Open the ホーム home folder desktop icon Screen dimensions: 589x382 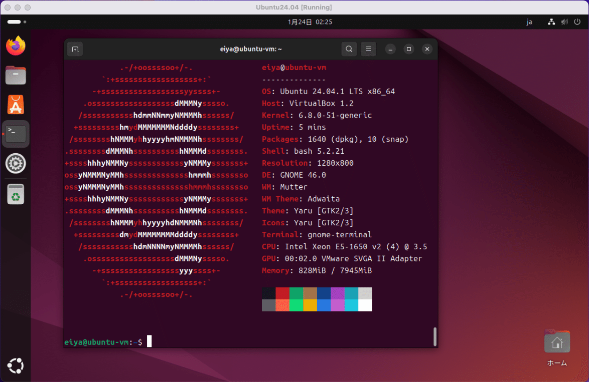[557, 348]
